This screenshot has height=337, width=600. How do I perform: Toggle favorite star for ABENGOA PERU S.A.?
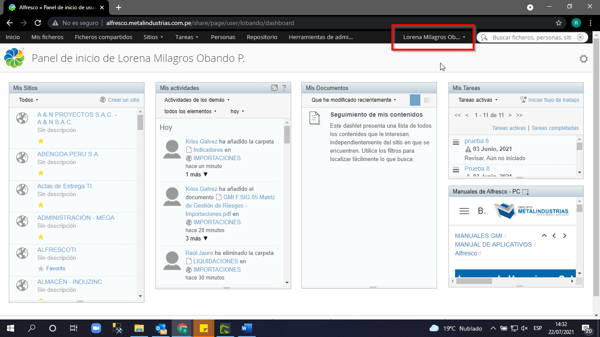[x=41, y=173]
